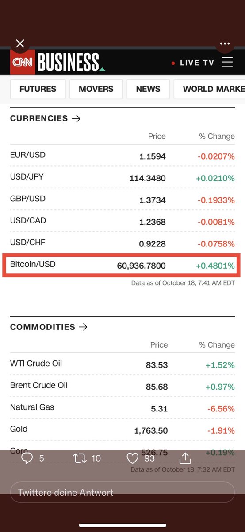The height and width of the screenshot is (532, 245).
Task: Tap the reply speech bubble icon
Action: pos(27,458)
